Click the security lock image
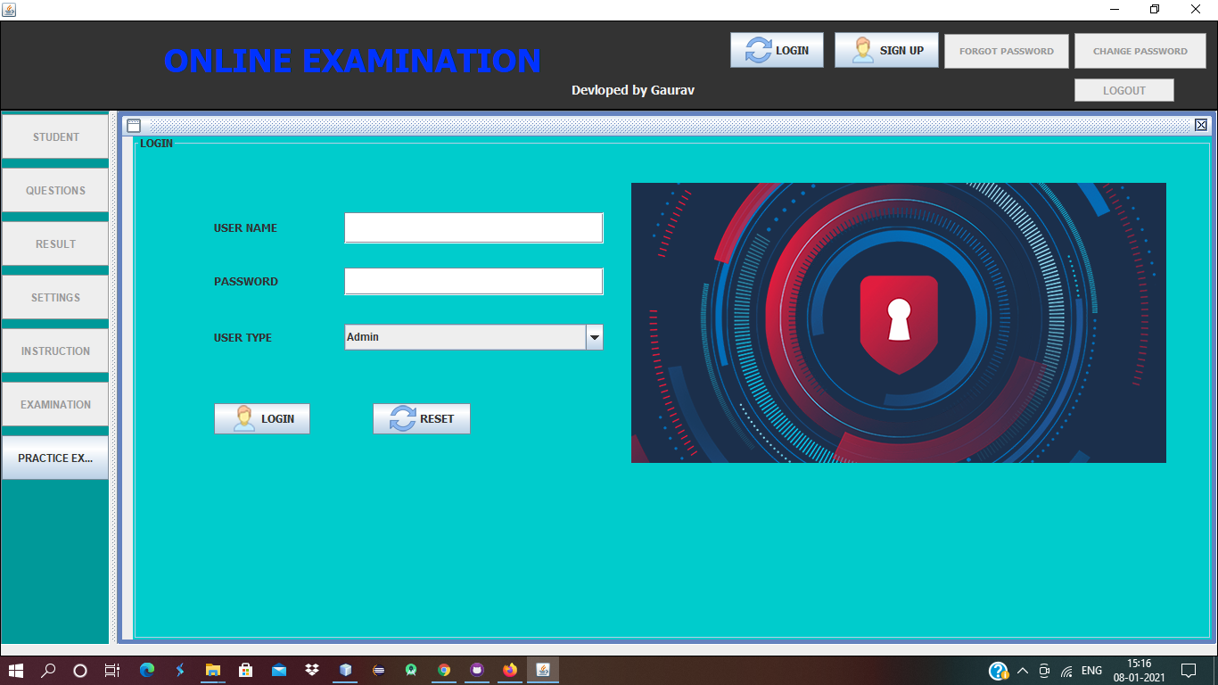 pyautogui.click(x=899, y=323)
